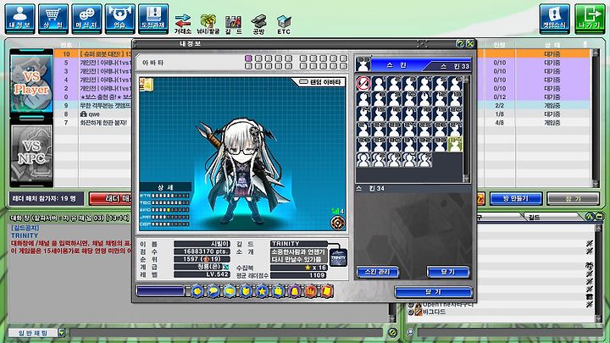Click the skin grid scrollbar down arrow
The height and width of the screenshot is (343, 610).
(x=466, y=179)
